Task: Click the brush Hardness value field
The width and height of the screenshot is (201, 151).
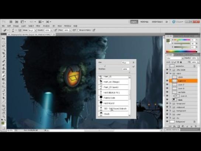Action: pyautogui.click(x=126, y=69)
